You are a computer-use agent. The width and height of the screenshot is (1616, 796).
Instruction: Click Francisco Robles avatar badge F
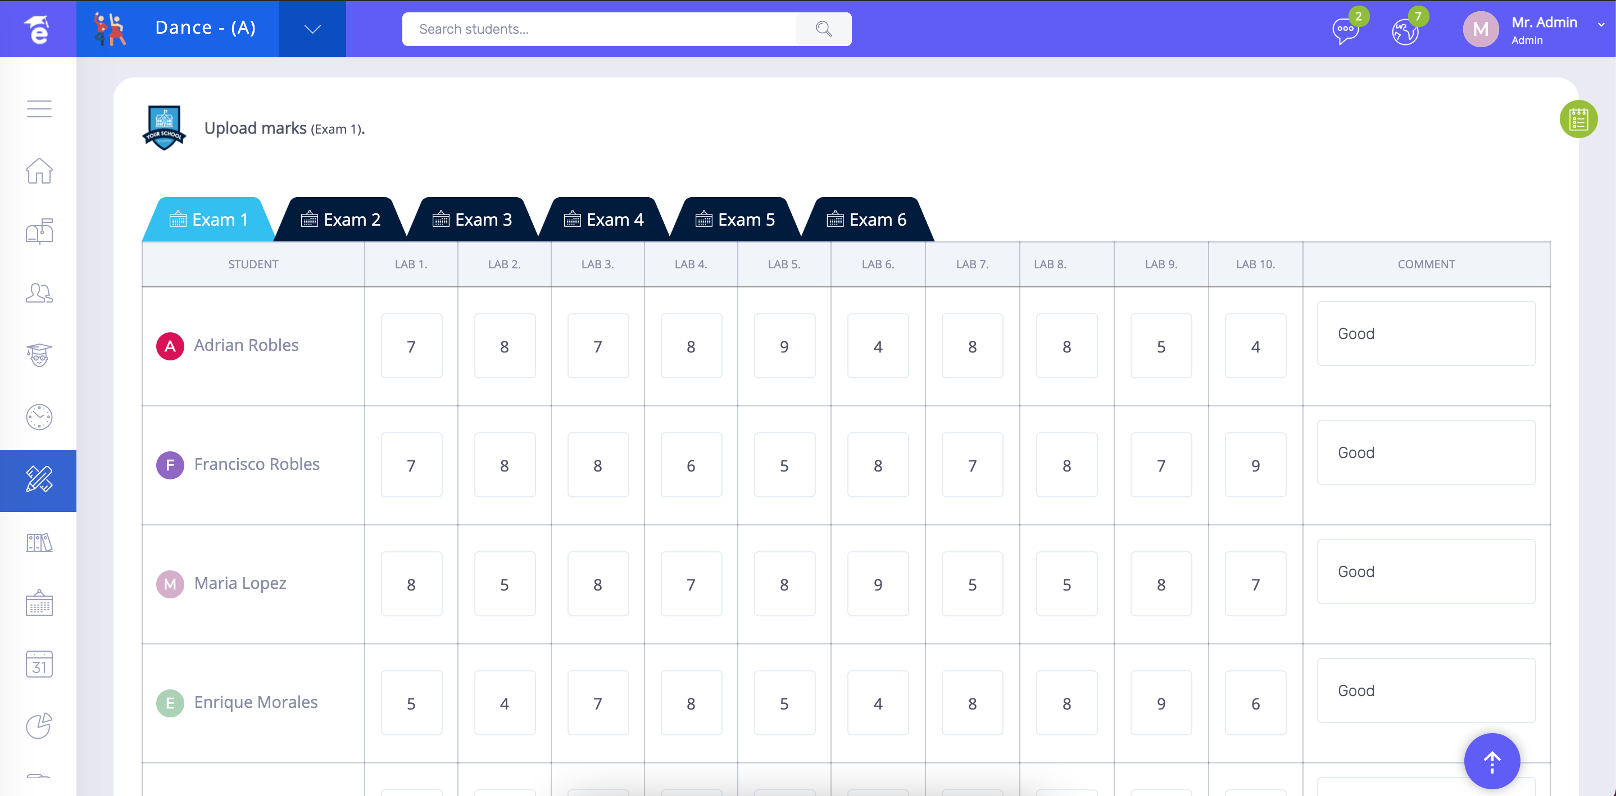click(170, 465)
